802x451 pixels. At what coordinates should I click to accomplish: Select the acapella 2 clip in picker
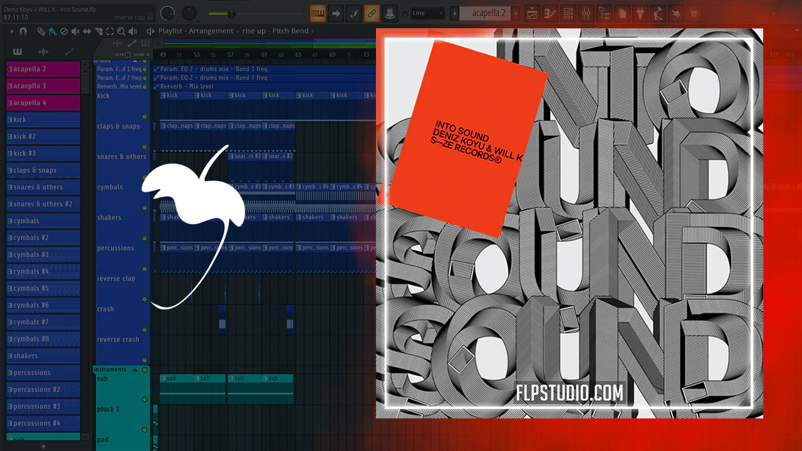click(43, 69)
